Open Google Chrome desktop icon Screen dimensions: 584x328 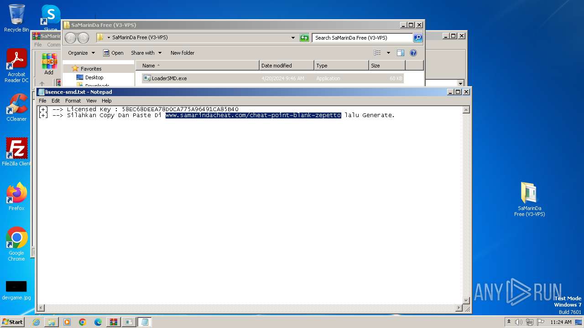[16, 244]
